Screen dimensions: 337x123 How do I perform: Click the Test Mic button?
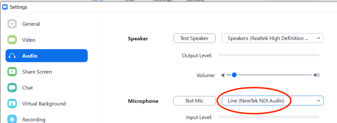click(x=194, y=101)
